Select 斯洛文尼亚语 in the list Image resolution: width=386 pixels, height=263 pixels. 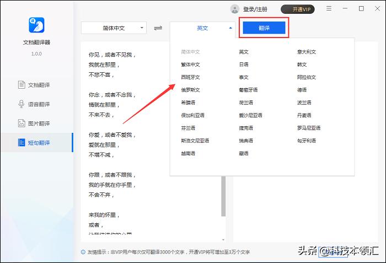(x=195, y=141)
